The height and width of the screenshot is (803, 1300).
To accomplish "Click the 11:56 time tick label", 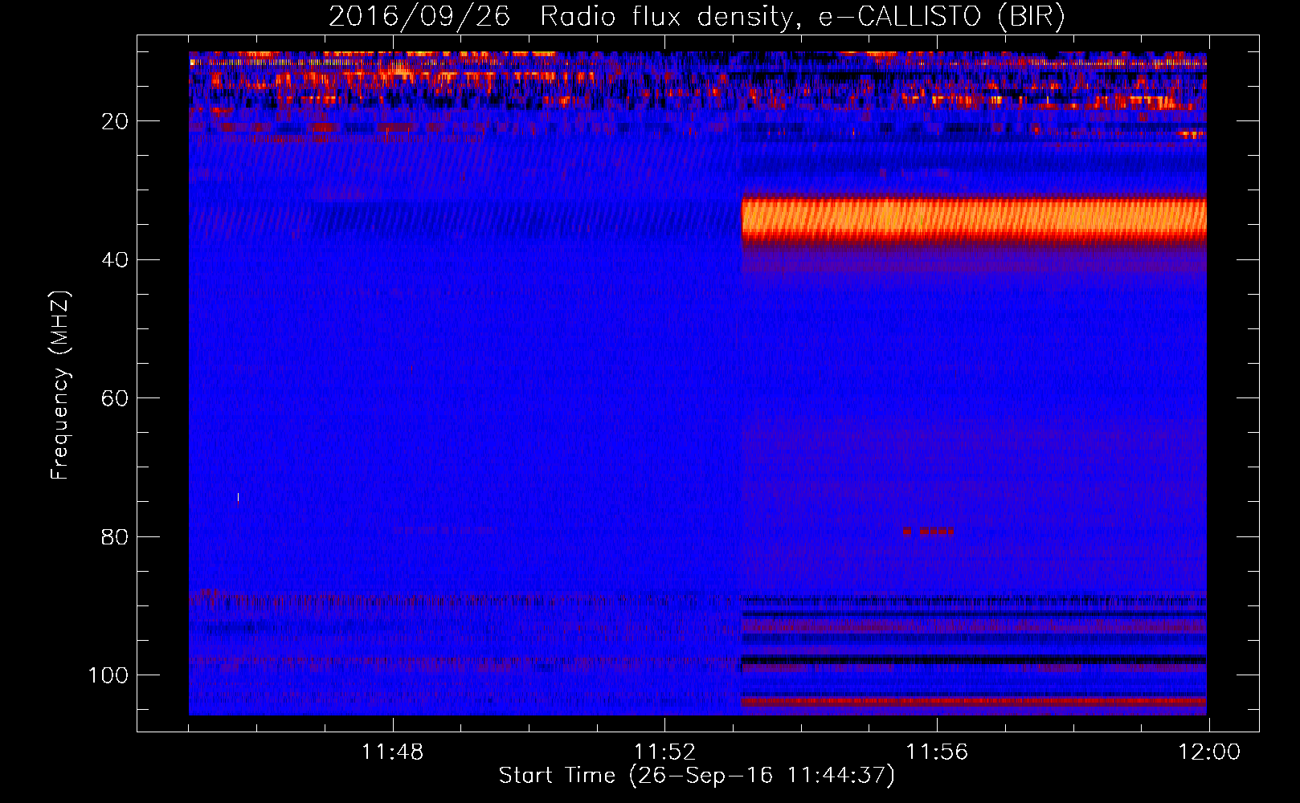I will 937,752.
